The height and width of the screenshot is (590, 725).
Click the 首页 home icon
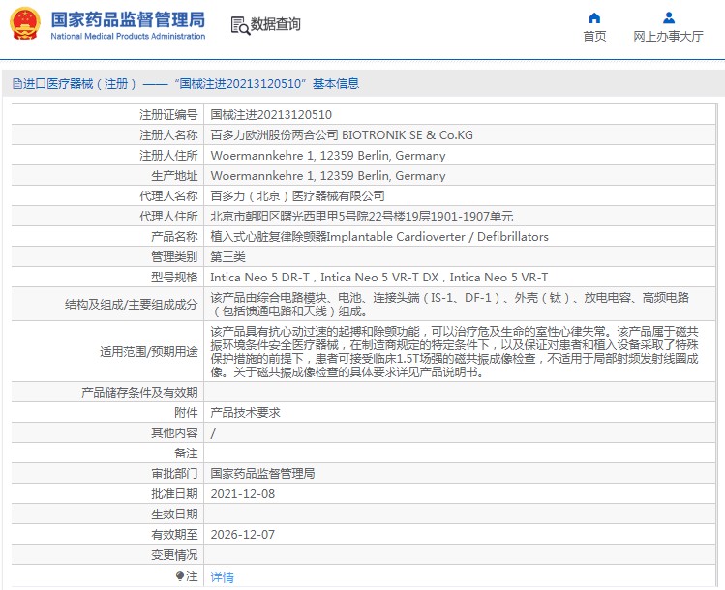pos(594,17)
